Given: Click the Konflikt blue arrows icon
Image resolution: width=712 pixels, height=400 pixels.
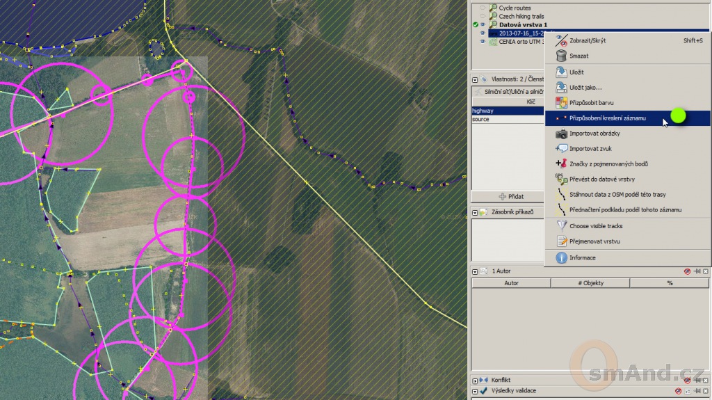Looking at the screenshot, I should pos(484,380).
